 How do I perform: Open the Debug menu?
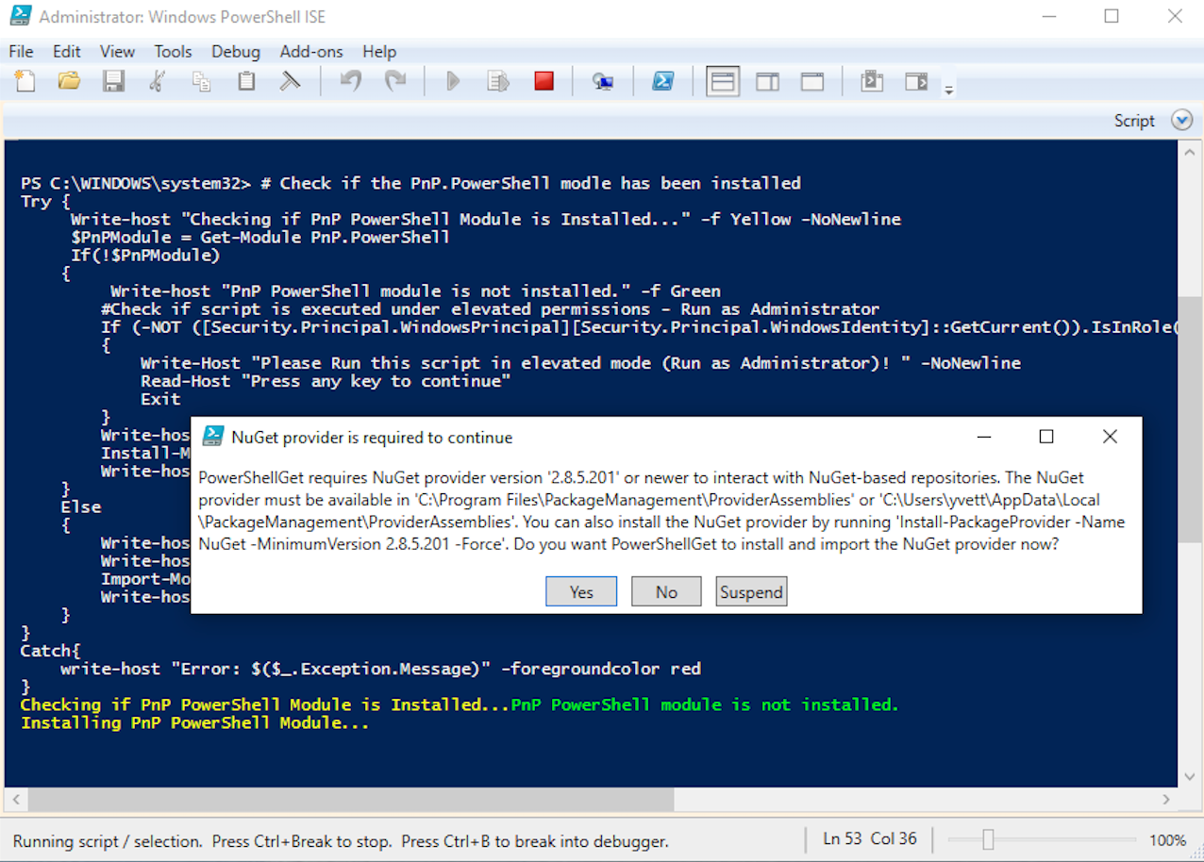236,52
